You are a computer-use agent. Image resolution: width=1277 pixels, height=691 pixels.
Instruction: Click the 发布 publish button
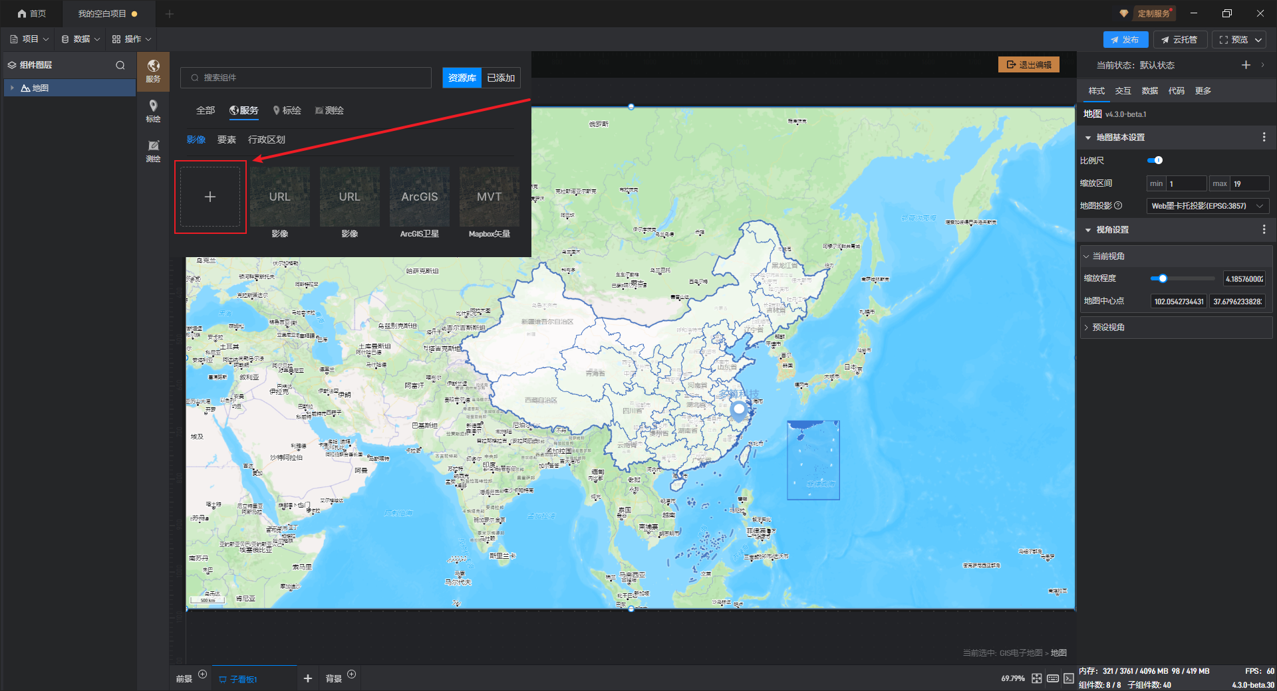(x=1125, y=40)
